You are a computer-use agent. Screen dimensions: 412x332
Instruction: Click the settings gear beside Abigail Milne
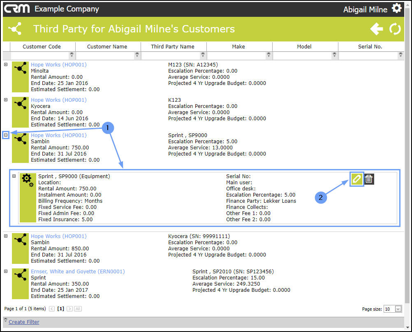pos(396,8)
